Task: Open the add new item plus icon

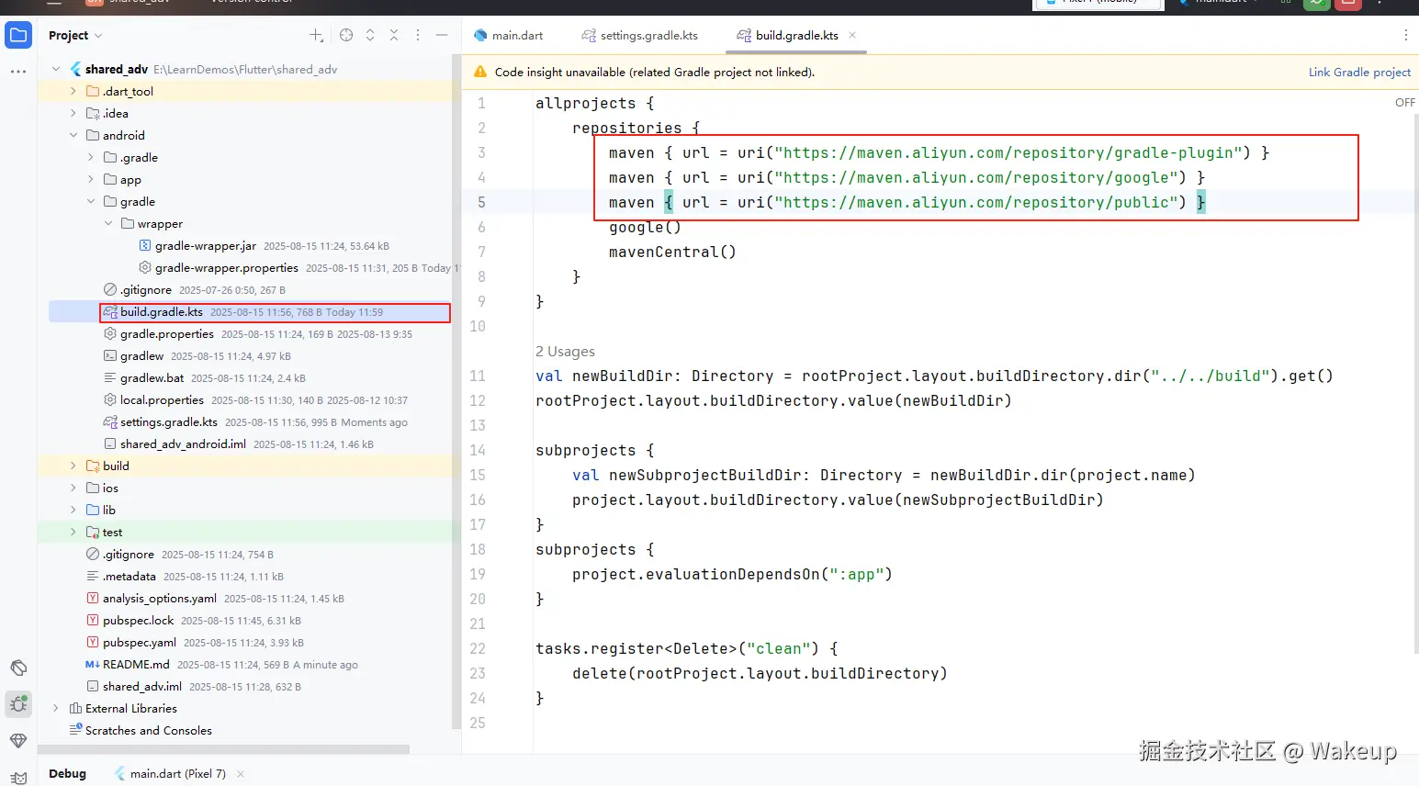Action: pyautogui.click(x=315, y=35)
